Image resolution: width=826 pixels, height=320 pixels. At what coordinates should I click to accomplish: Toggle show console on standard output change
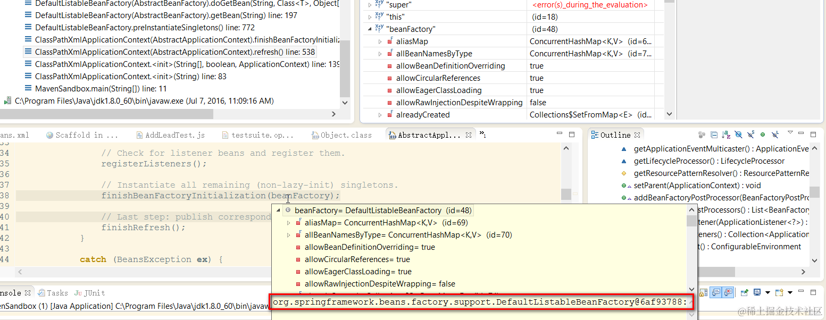pyautogui.click(x=715, y=292)
